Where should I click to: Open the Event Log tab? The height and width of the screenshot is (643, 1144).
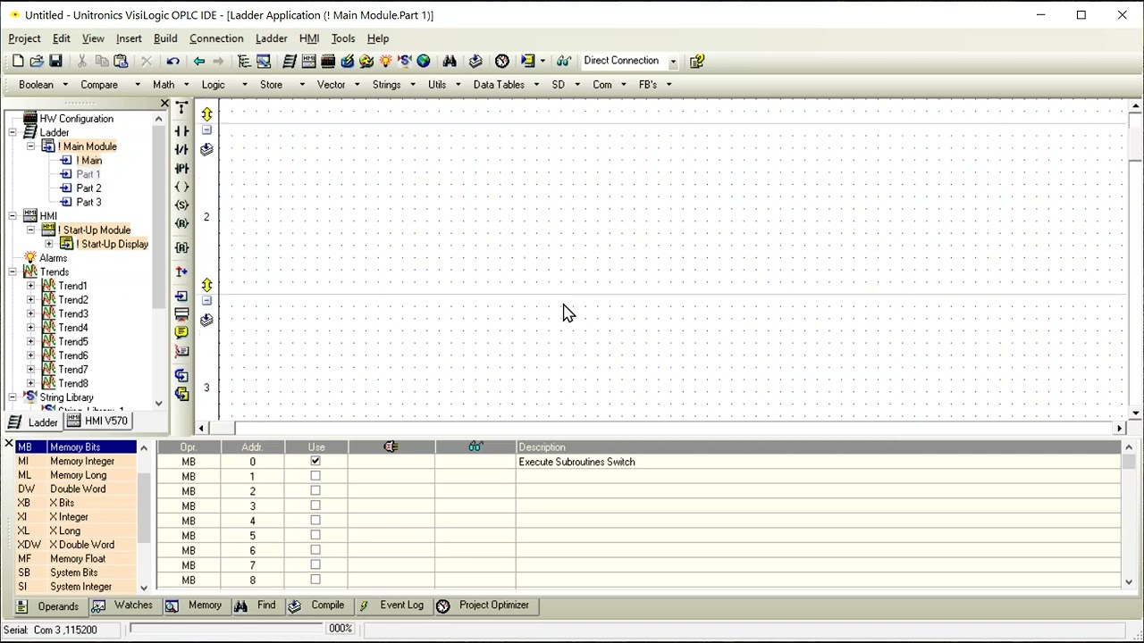tap(391, 605)
